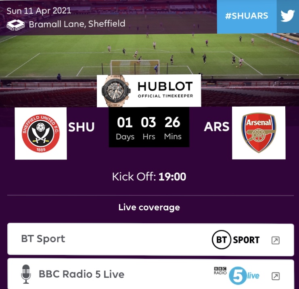This screenshot has height=289, width=299.
Task: Click the Twitter bird icon
Action: click(x=288, y=16)
